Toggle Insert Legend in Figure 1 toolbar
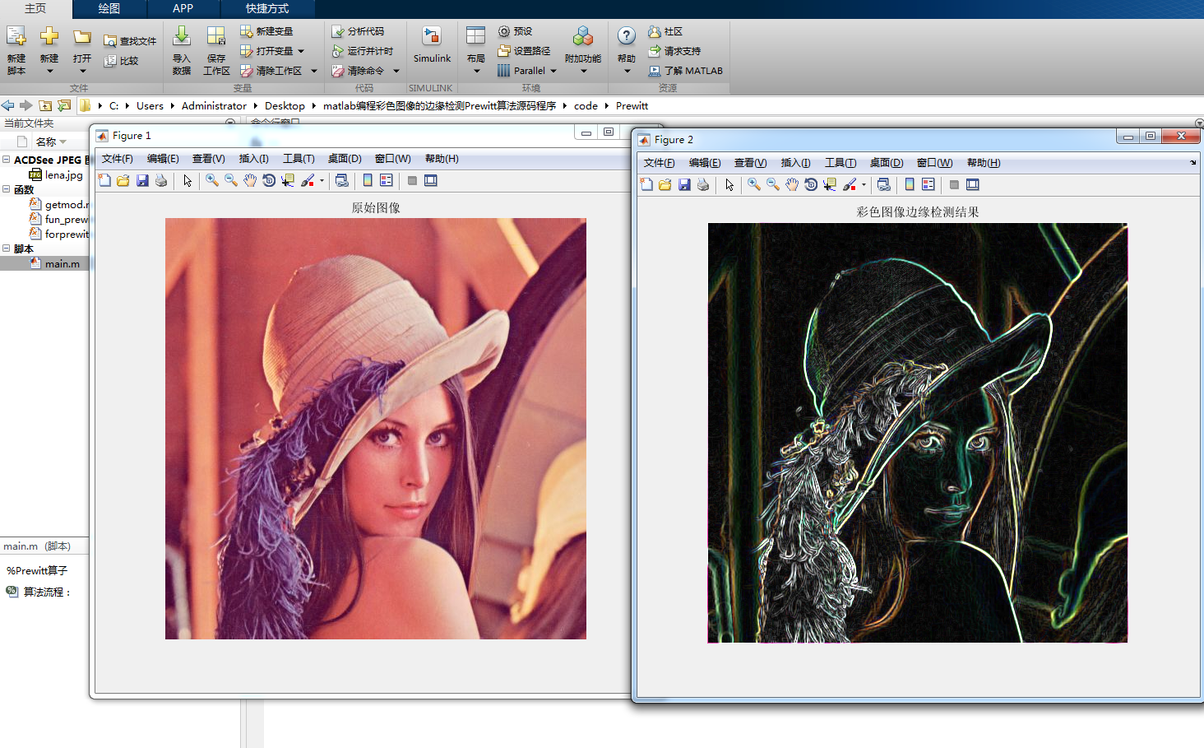Viewport: 1204px width, 748px height. click(387, 181)
